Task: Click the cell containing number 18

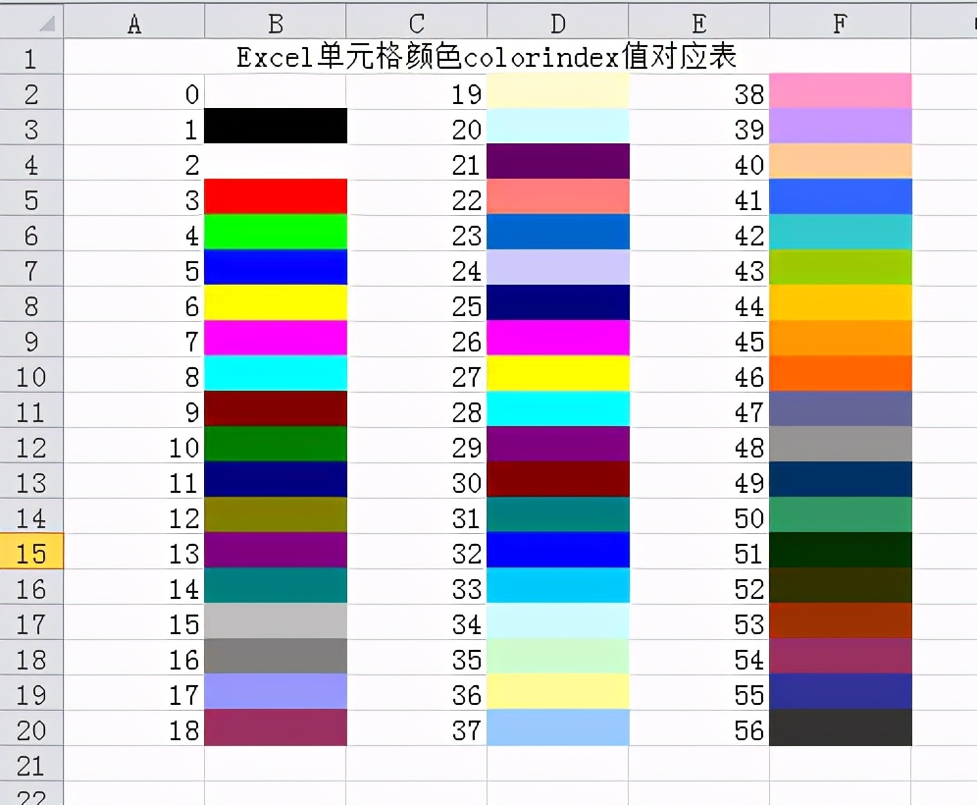Action: (x=134, y=728)
